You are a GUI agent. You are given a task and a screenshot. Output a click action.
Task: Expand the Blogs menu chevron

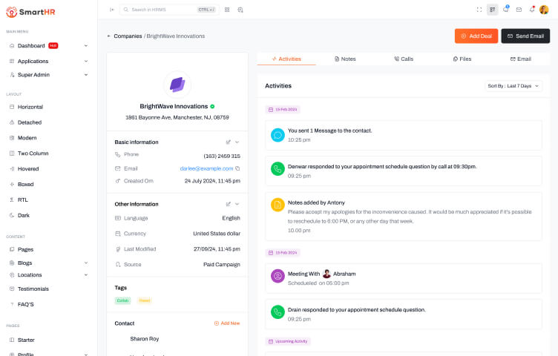pos(86,263)
